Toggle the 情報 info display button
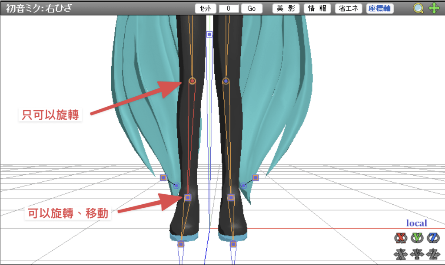 (317, 9)
